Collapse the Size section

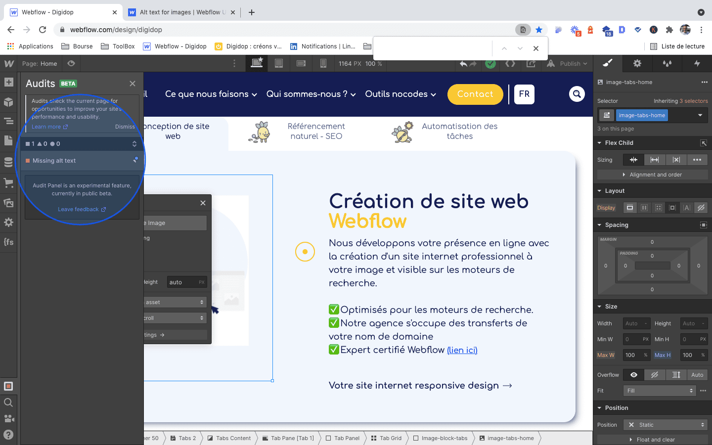point(599,307)
